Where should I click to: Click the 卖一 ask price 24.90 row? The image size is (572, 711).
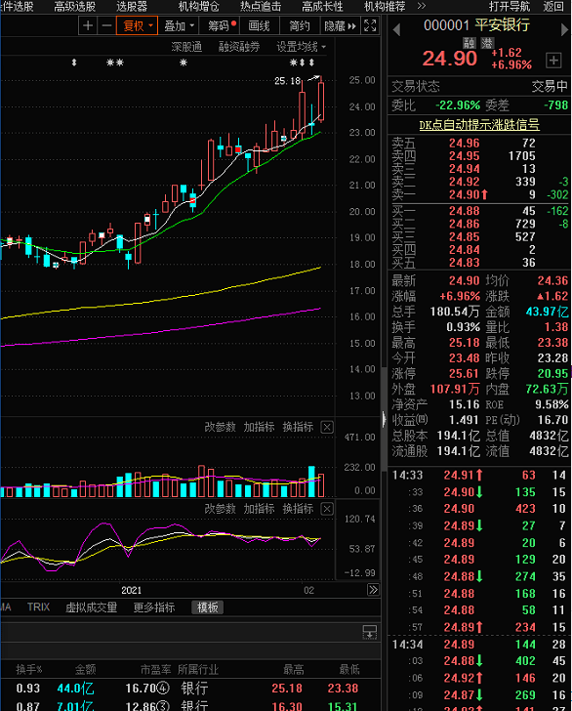click(x=479, y=195)
